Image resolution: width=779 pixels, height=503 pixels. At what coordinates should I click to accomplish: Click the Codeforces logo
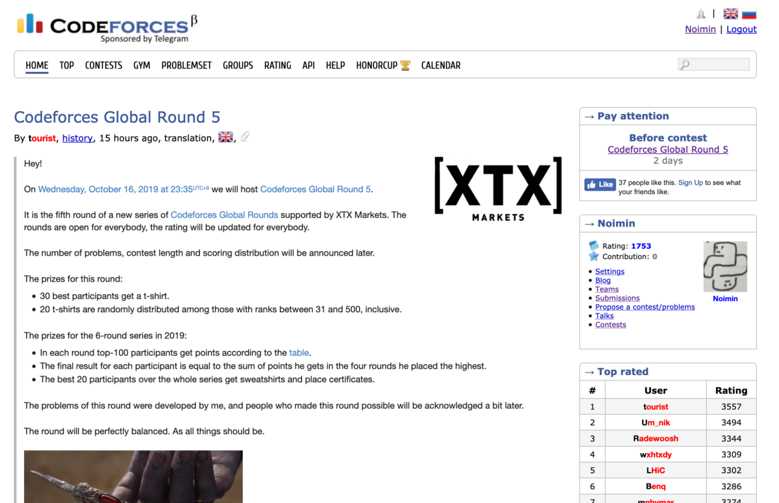107,28
